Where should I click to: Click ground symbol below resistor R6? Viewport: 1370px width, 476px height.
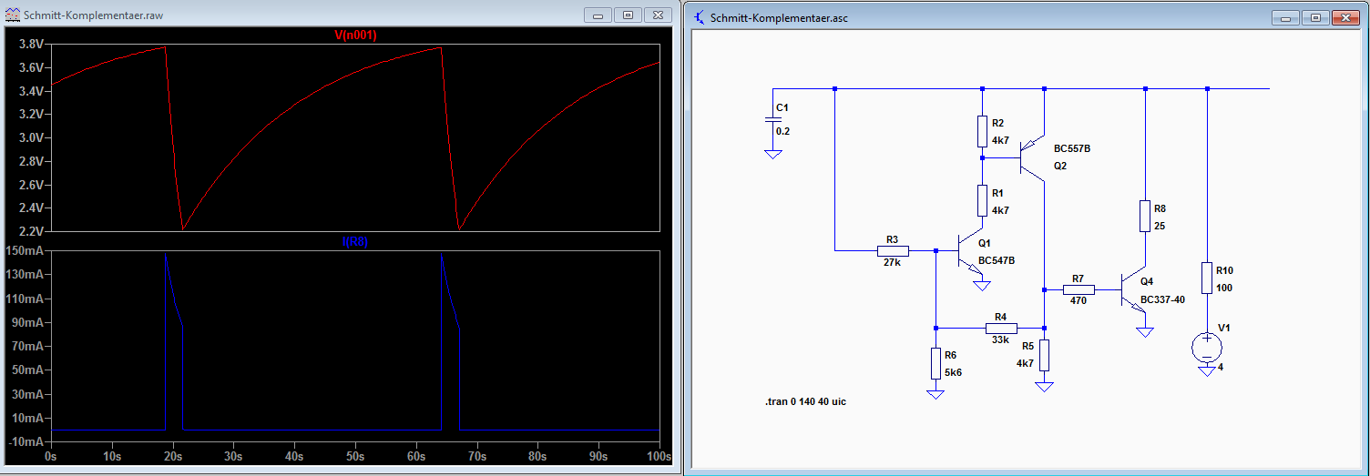pyautogui.click(x=935, y=393)
